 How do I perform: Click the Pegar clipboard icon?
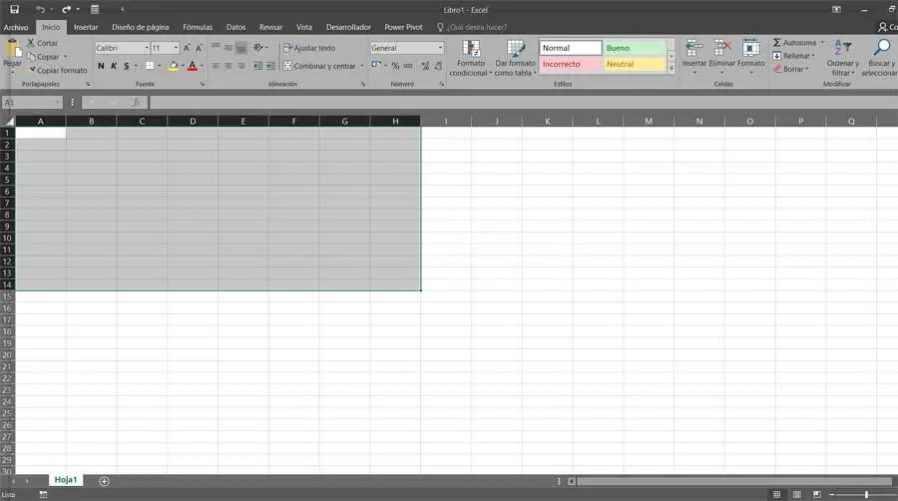[x=11, y=49]
